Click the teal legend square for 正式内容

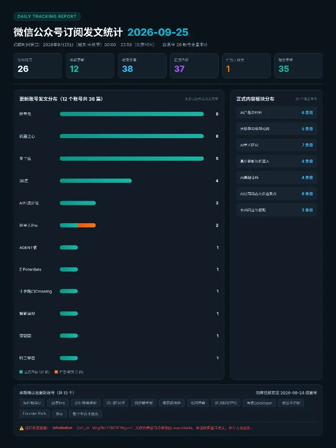coord(21,372)
